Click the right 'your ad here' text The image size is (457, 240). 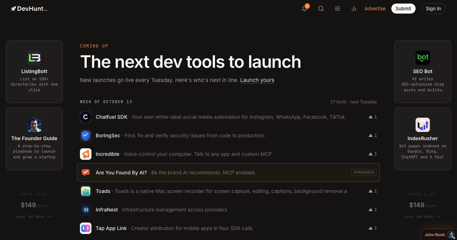click(x=423, y=216)
